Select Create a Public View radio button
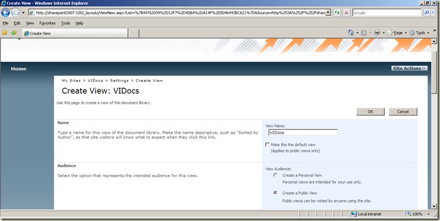The image size is (440, 221). (x=276, y=193)
